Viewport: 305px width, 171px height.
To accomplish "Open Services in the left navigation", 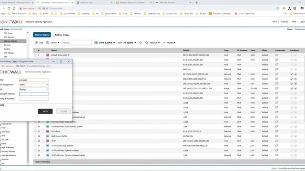I will click(x=7, y=45).
